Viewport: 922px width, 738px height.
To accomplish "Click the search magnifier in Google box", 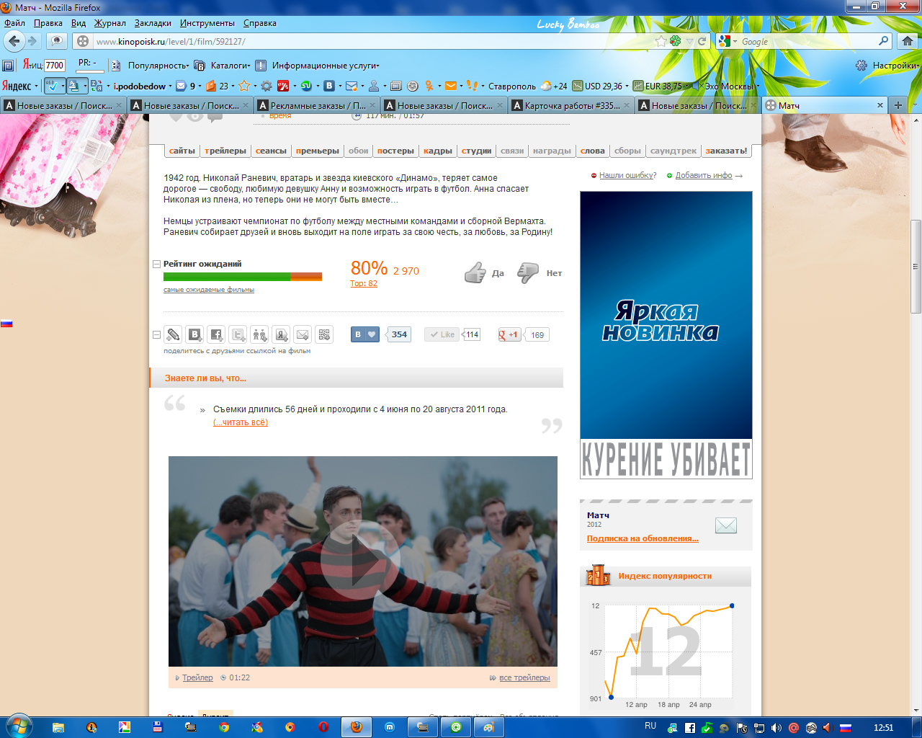I will (884, 41).
